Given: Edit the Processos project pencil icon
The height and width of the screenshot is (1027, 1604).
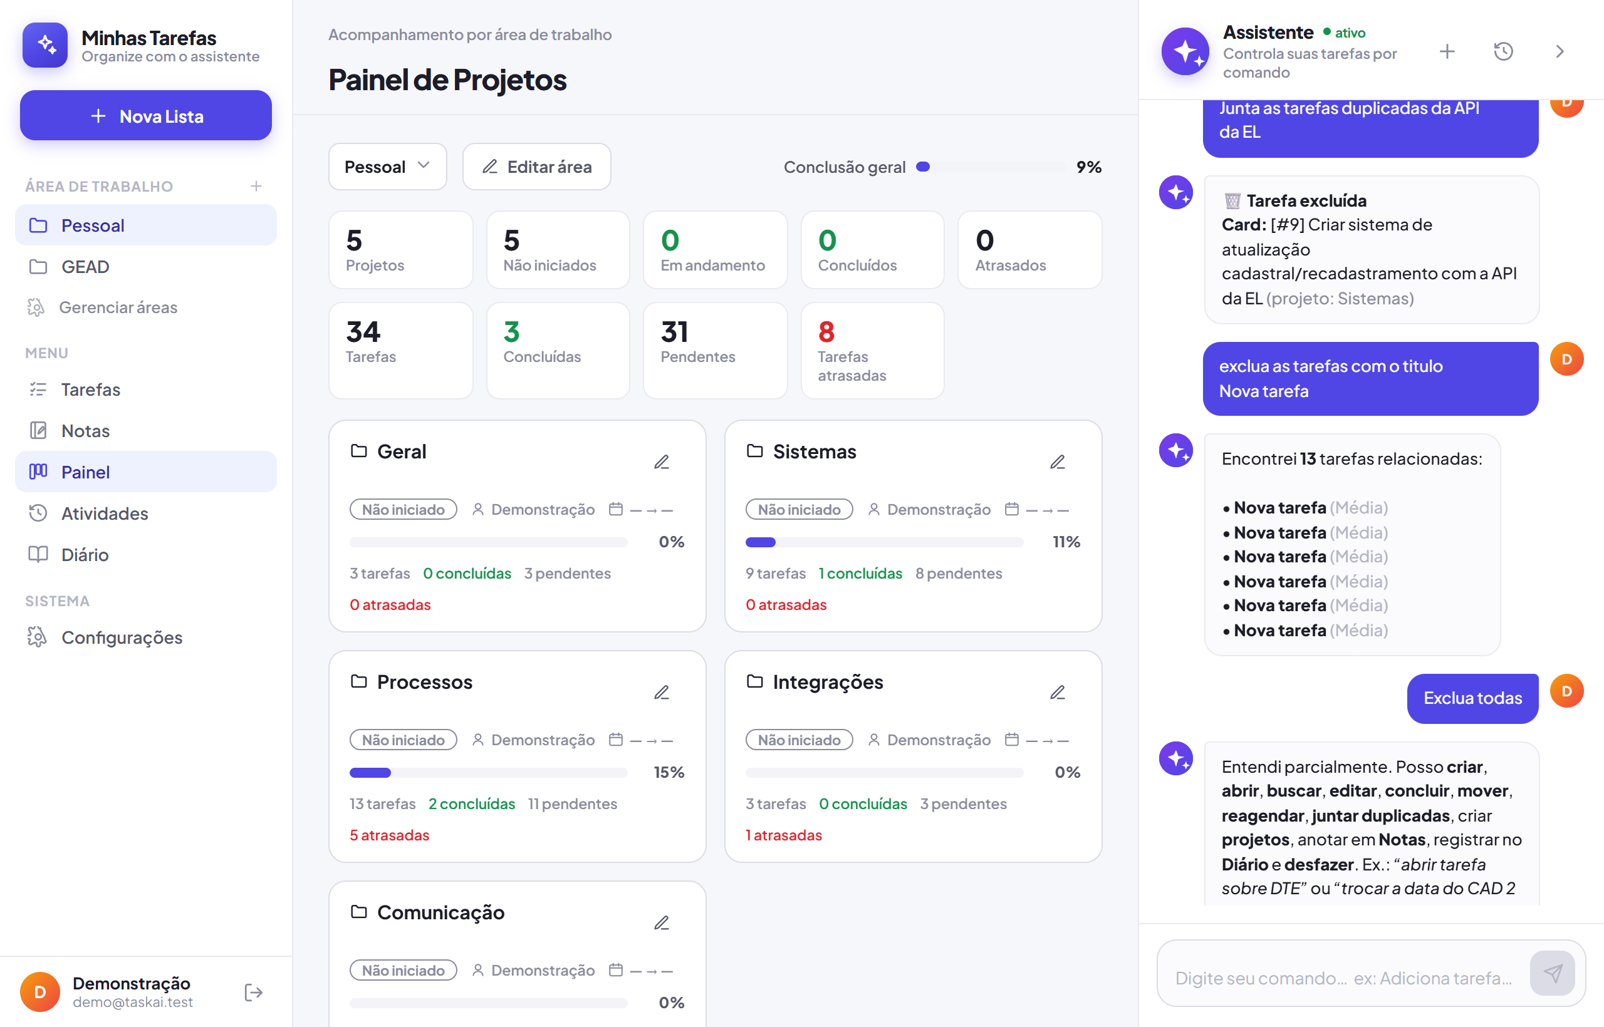Looking at the screenshot, I should (661, 692).
